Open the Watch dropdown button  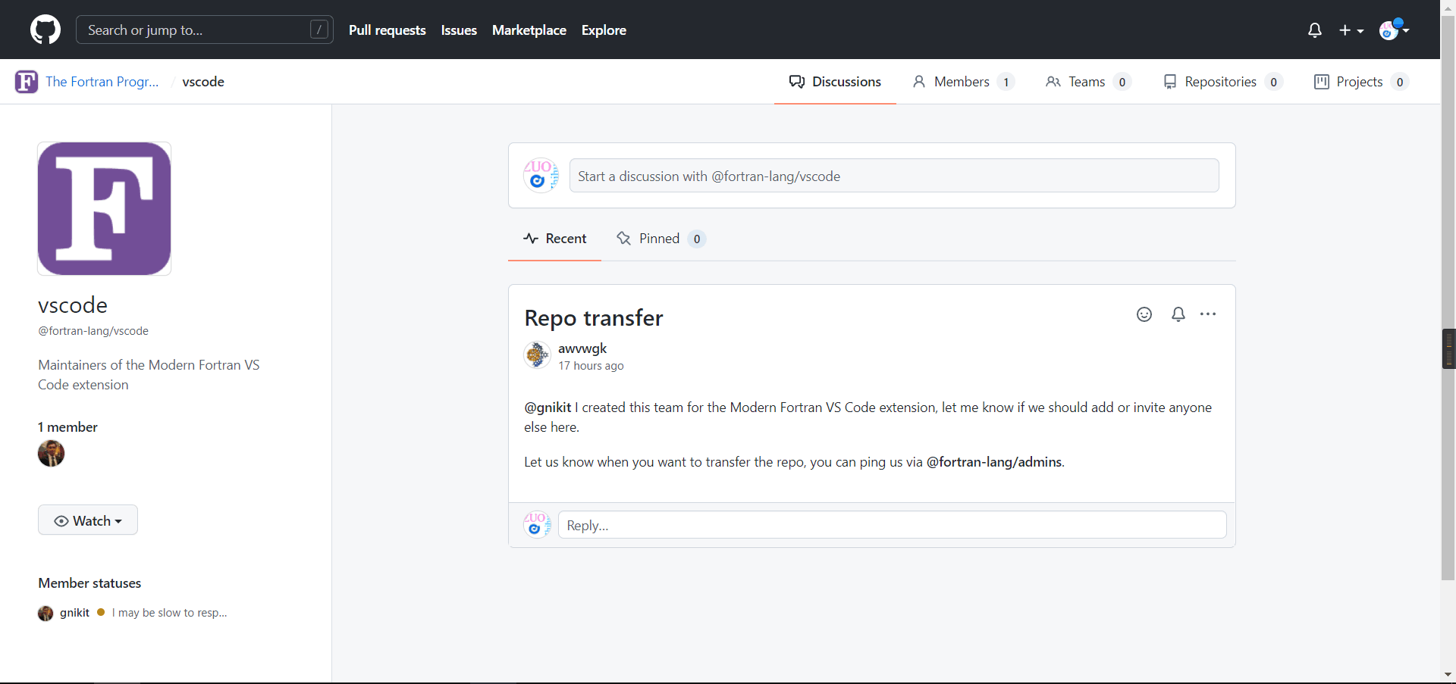click(x=88, y=520)
